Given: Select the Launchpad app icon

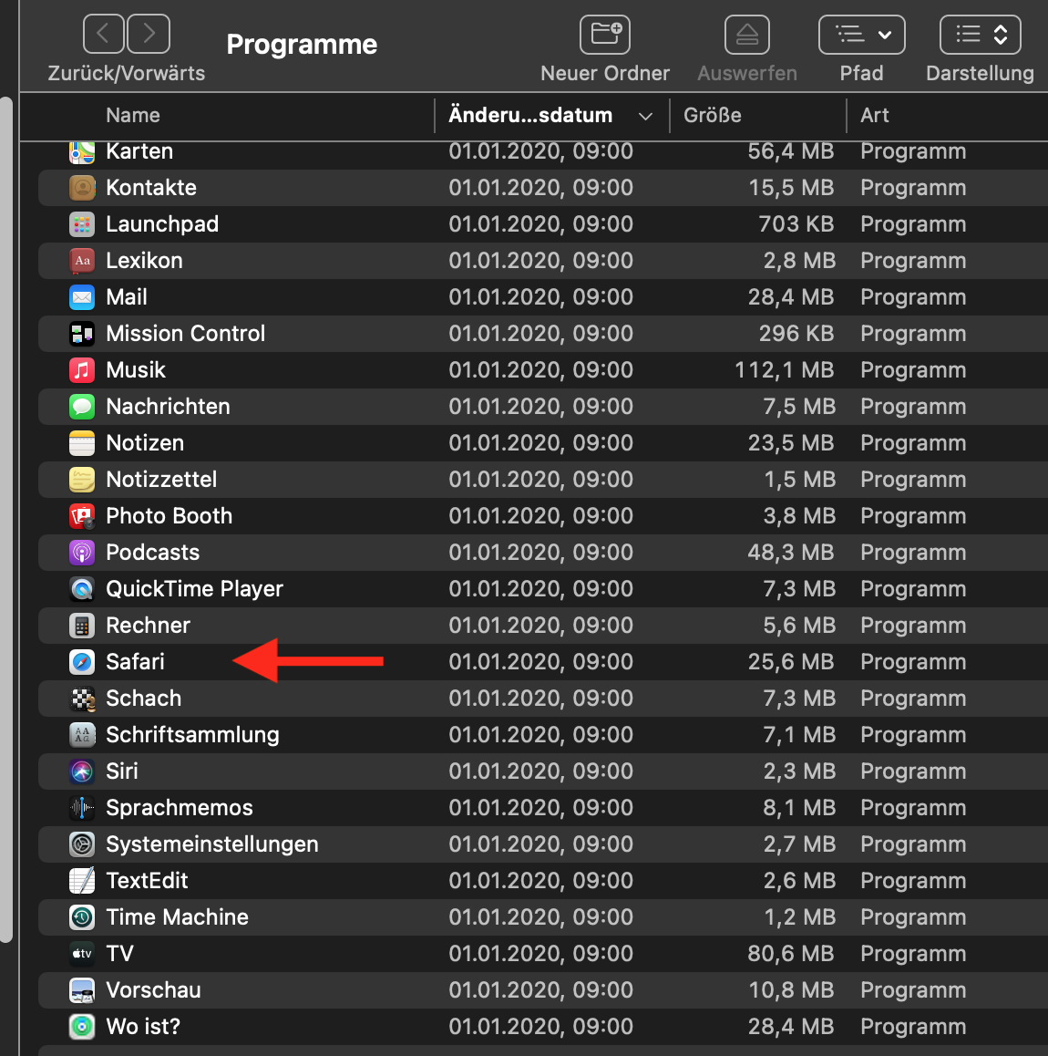Looking at the screenshot, I should click(x=82, y=224).
